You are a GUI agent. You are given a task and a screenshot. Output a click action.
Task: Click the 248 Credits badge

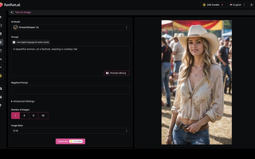tap(213, 5)
